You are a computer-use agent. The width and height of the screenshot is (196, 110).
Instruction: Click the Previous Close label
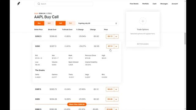(x=91, y=55)
